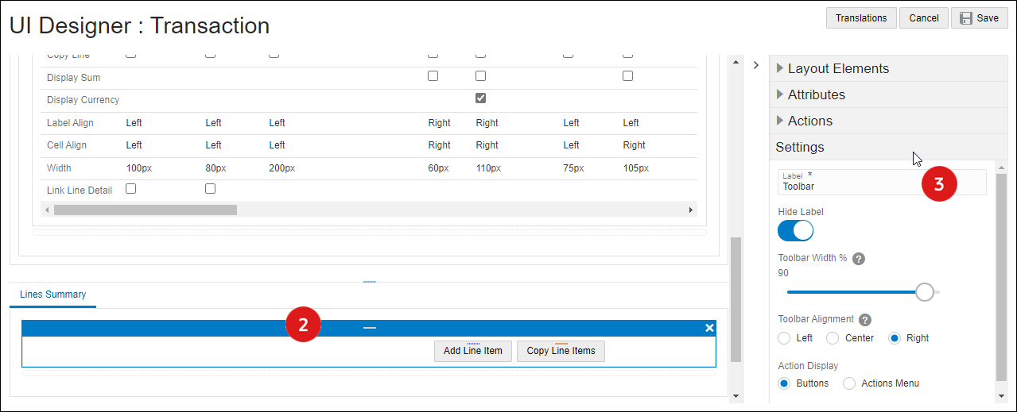The image size is (1017, 412).
Task: Click the table's scroll right arrow
Action: (x=691, y=210)
